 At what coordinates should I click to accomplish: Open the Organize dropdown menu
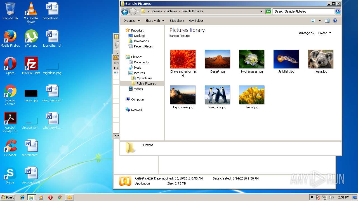131,21
